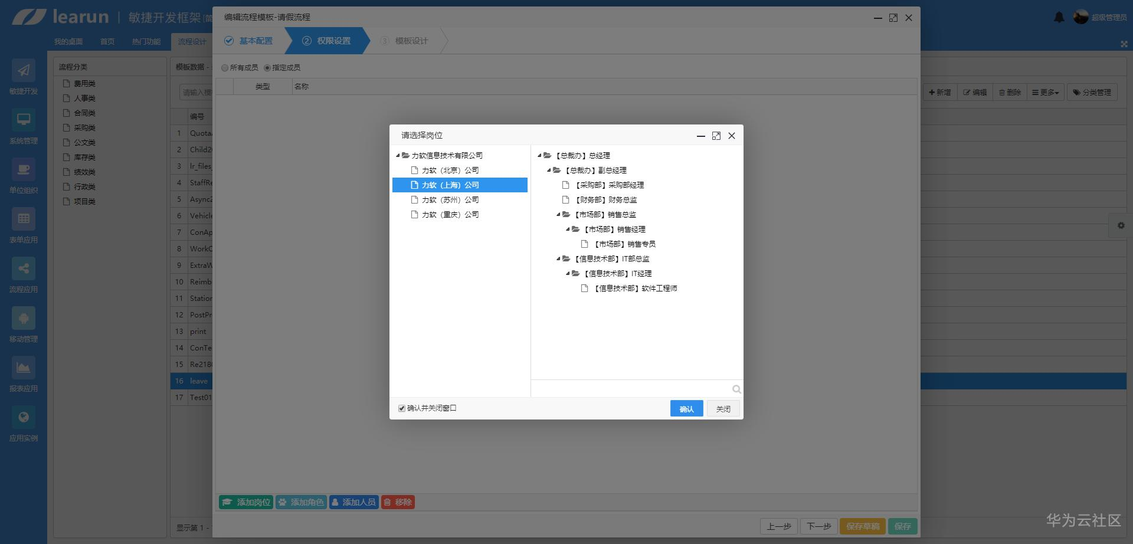
Task: Click the 添加岗位 button
Action: click(x=245, y=502)
